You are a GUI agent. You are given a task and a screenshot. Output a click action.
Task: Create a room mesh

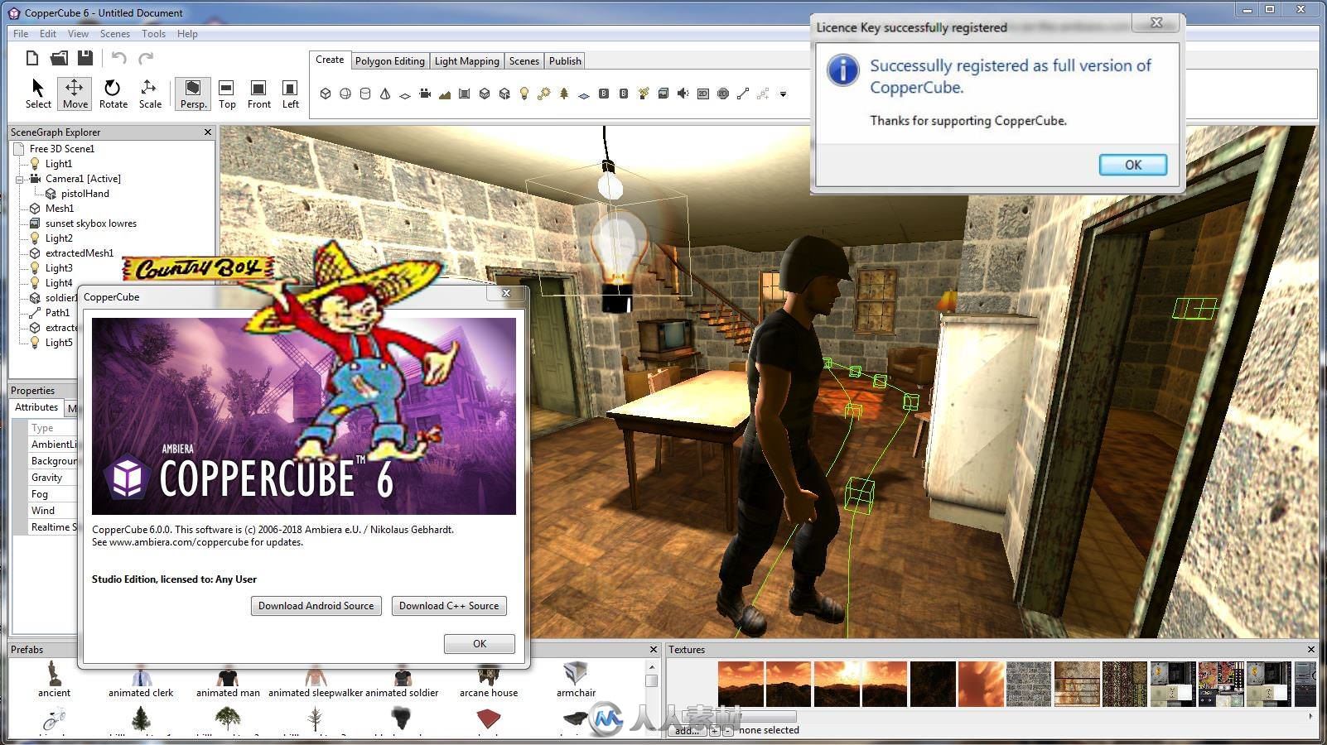[x=465, y=94]
